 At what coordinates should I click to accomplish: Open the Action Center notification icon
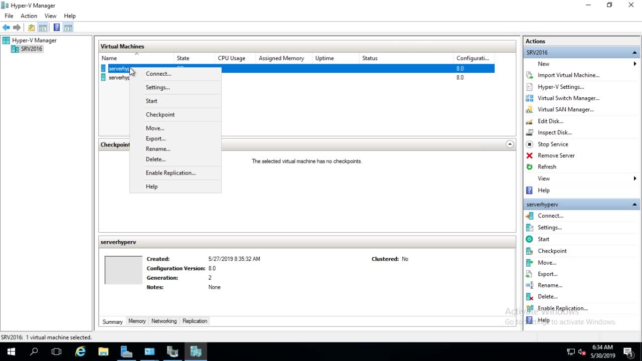click(627, 351)
